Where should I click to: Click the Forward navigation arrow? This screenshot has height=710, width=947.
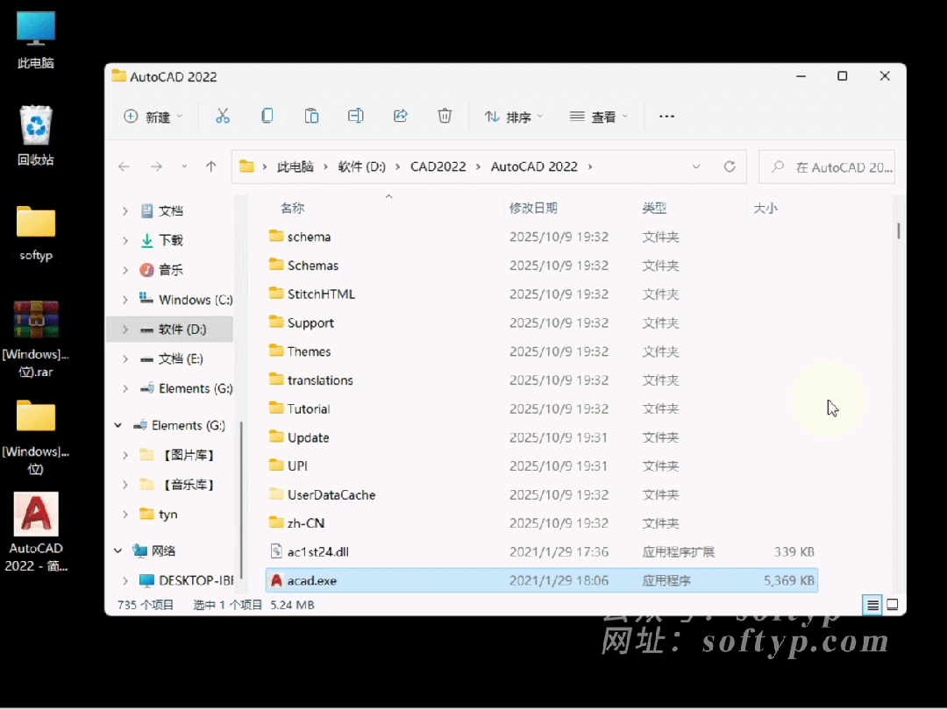[156, 167]
